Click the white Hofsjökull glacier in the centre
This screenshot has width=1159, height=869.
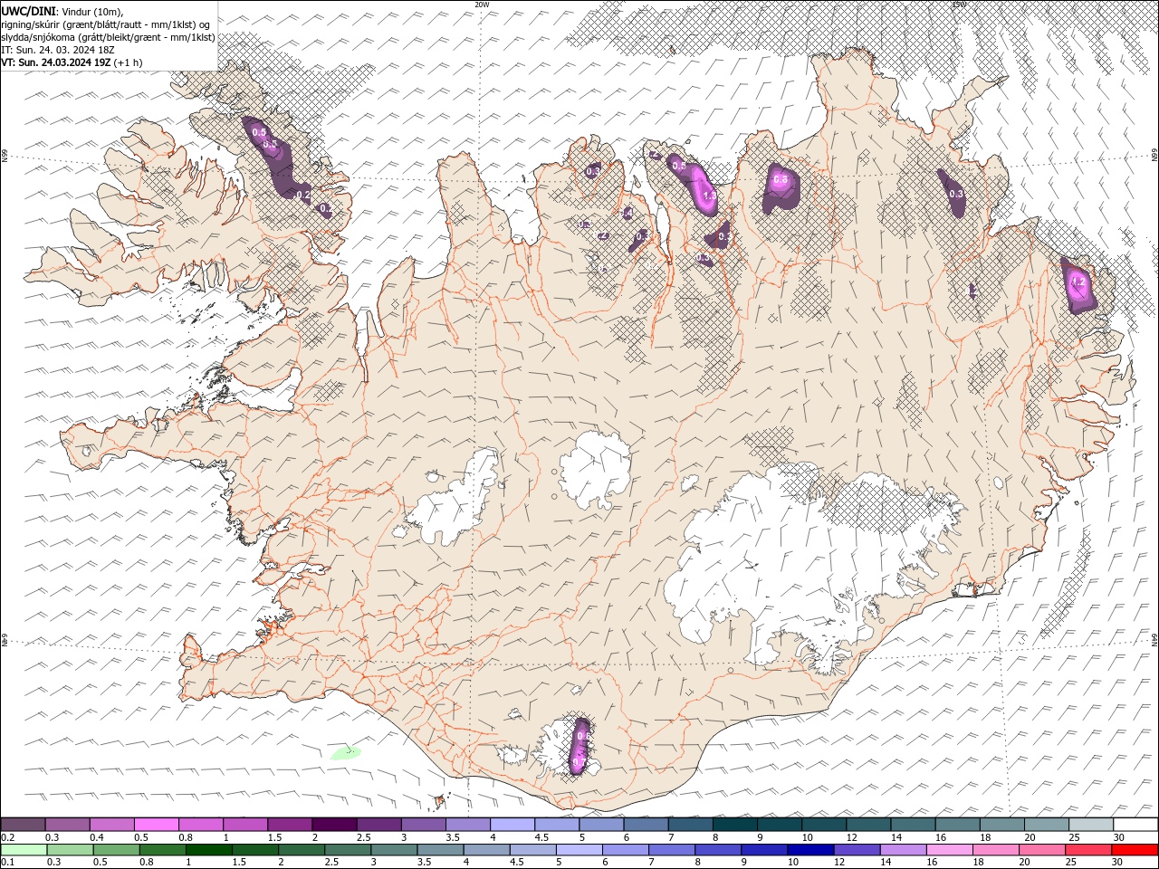596,471
